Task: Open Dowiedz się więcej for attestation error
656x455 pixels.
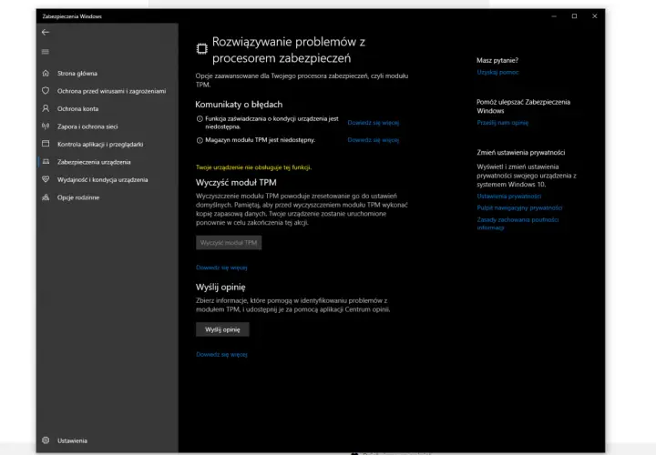Action: coord(374,123)
